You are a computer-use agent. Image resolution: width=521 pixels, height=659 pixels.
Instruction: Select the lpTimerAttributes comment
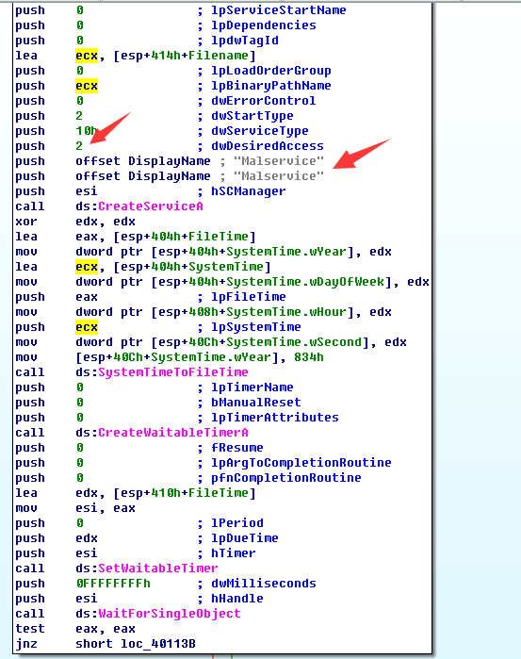tap(275, 418)
